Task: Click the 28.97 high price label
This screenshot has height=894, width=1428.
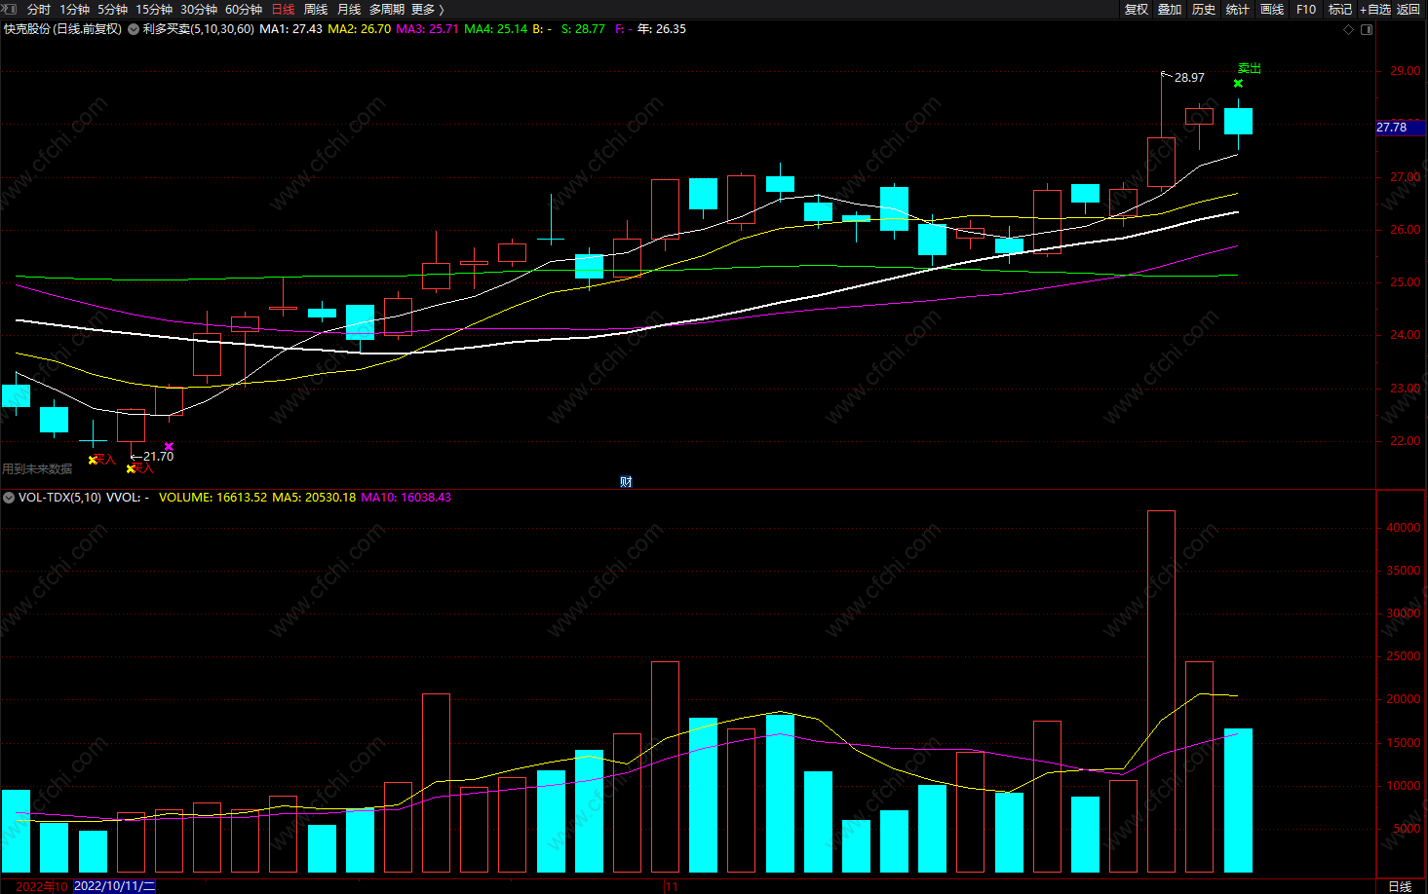Action: tap(1189, 77)
